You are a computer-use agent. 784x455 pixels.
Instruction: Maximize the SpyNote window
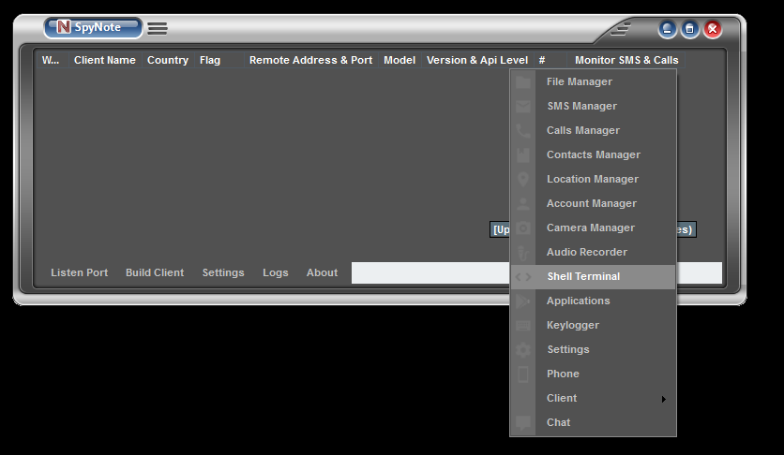(690, 29)
